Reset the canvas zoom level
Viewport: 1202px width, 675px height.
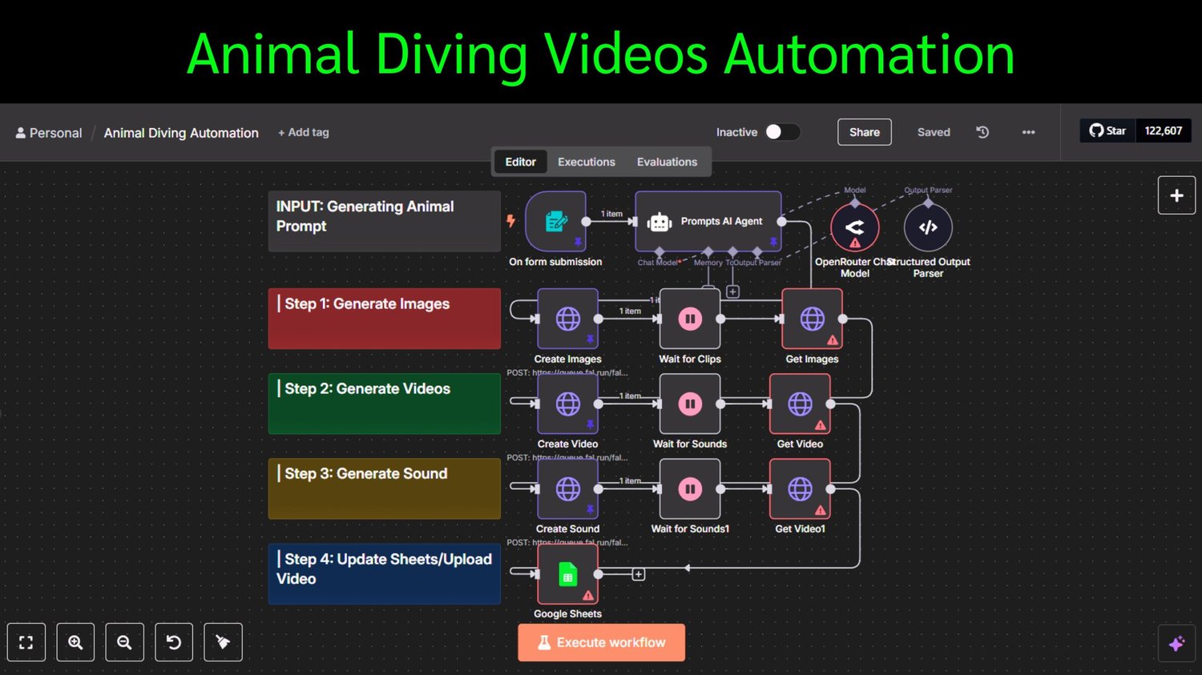[x=174, y=642]
